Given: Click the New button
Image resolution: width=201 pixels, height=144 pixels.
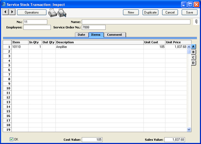Looking at the screenshot, I should 131,12.
